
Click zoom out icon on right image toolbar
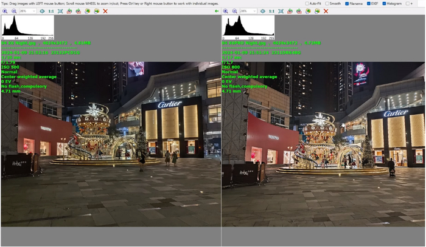234,11
